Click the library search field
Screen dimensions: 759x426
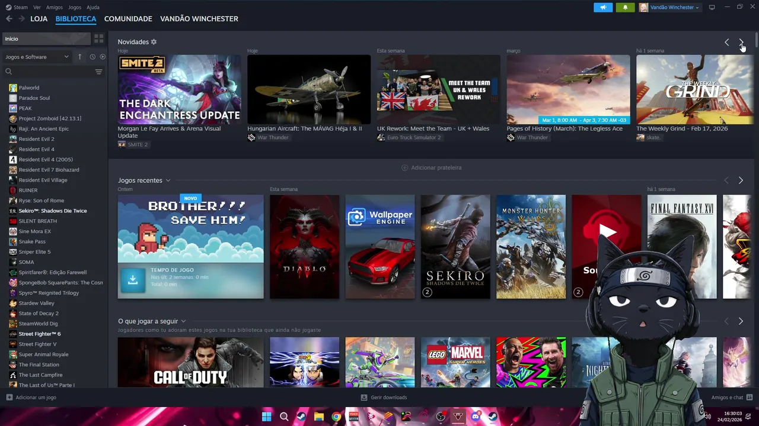tap(47, 72)
